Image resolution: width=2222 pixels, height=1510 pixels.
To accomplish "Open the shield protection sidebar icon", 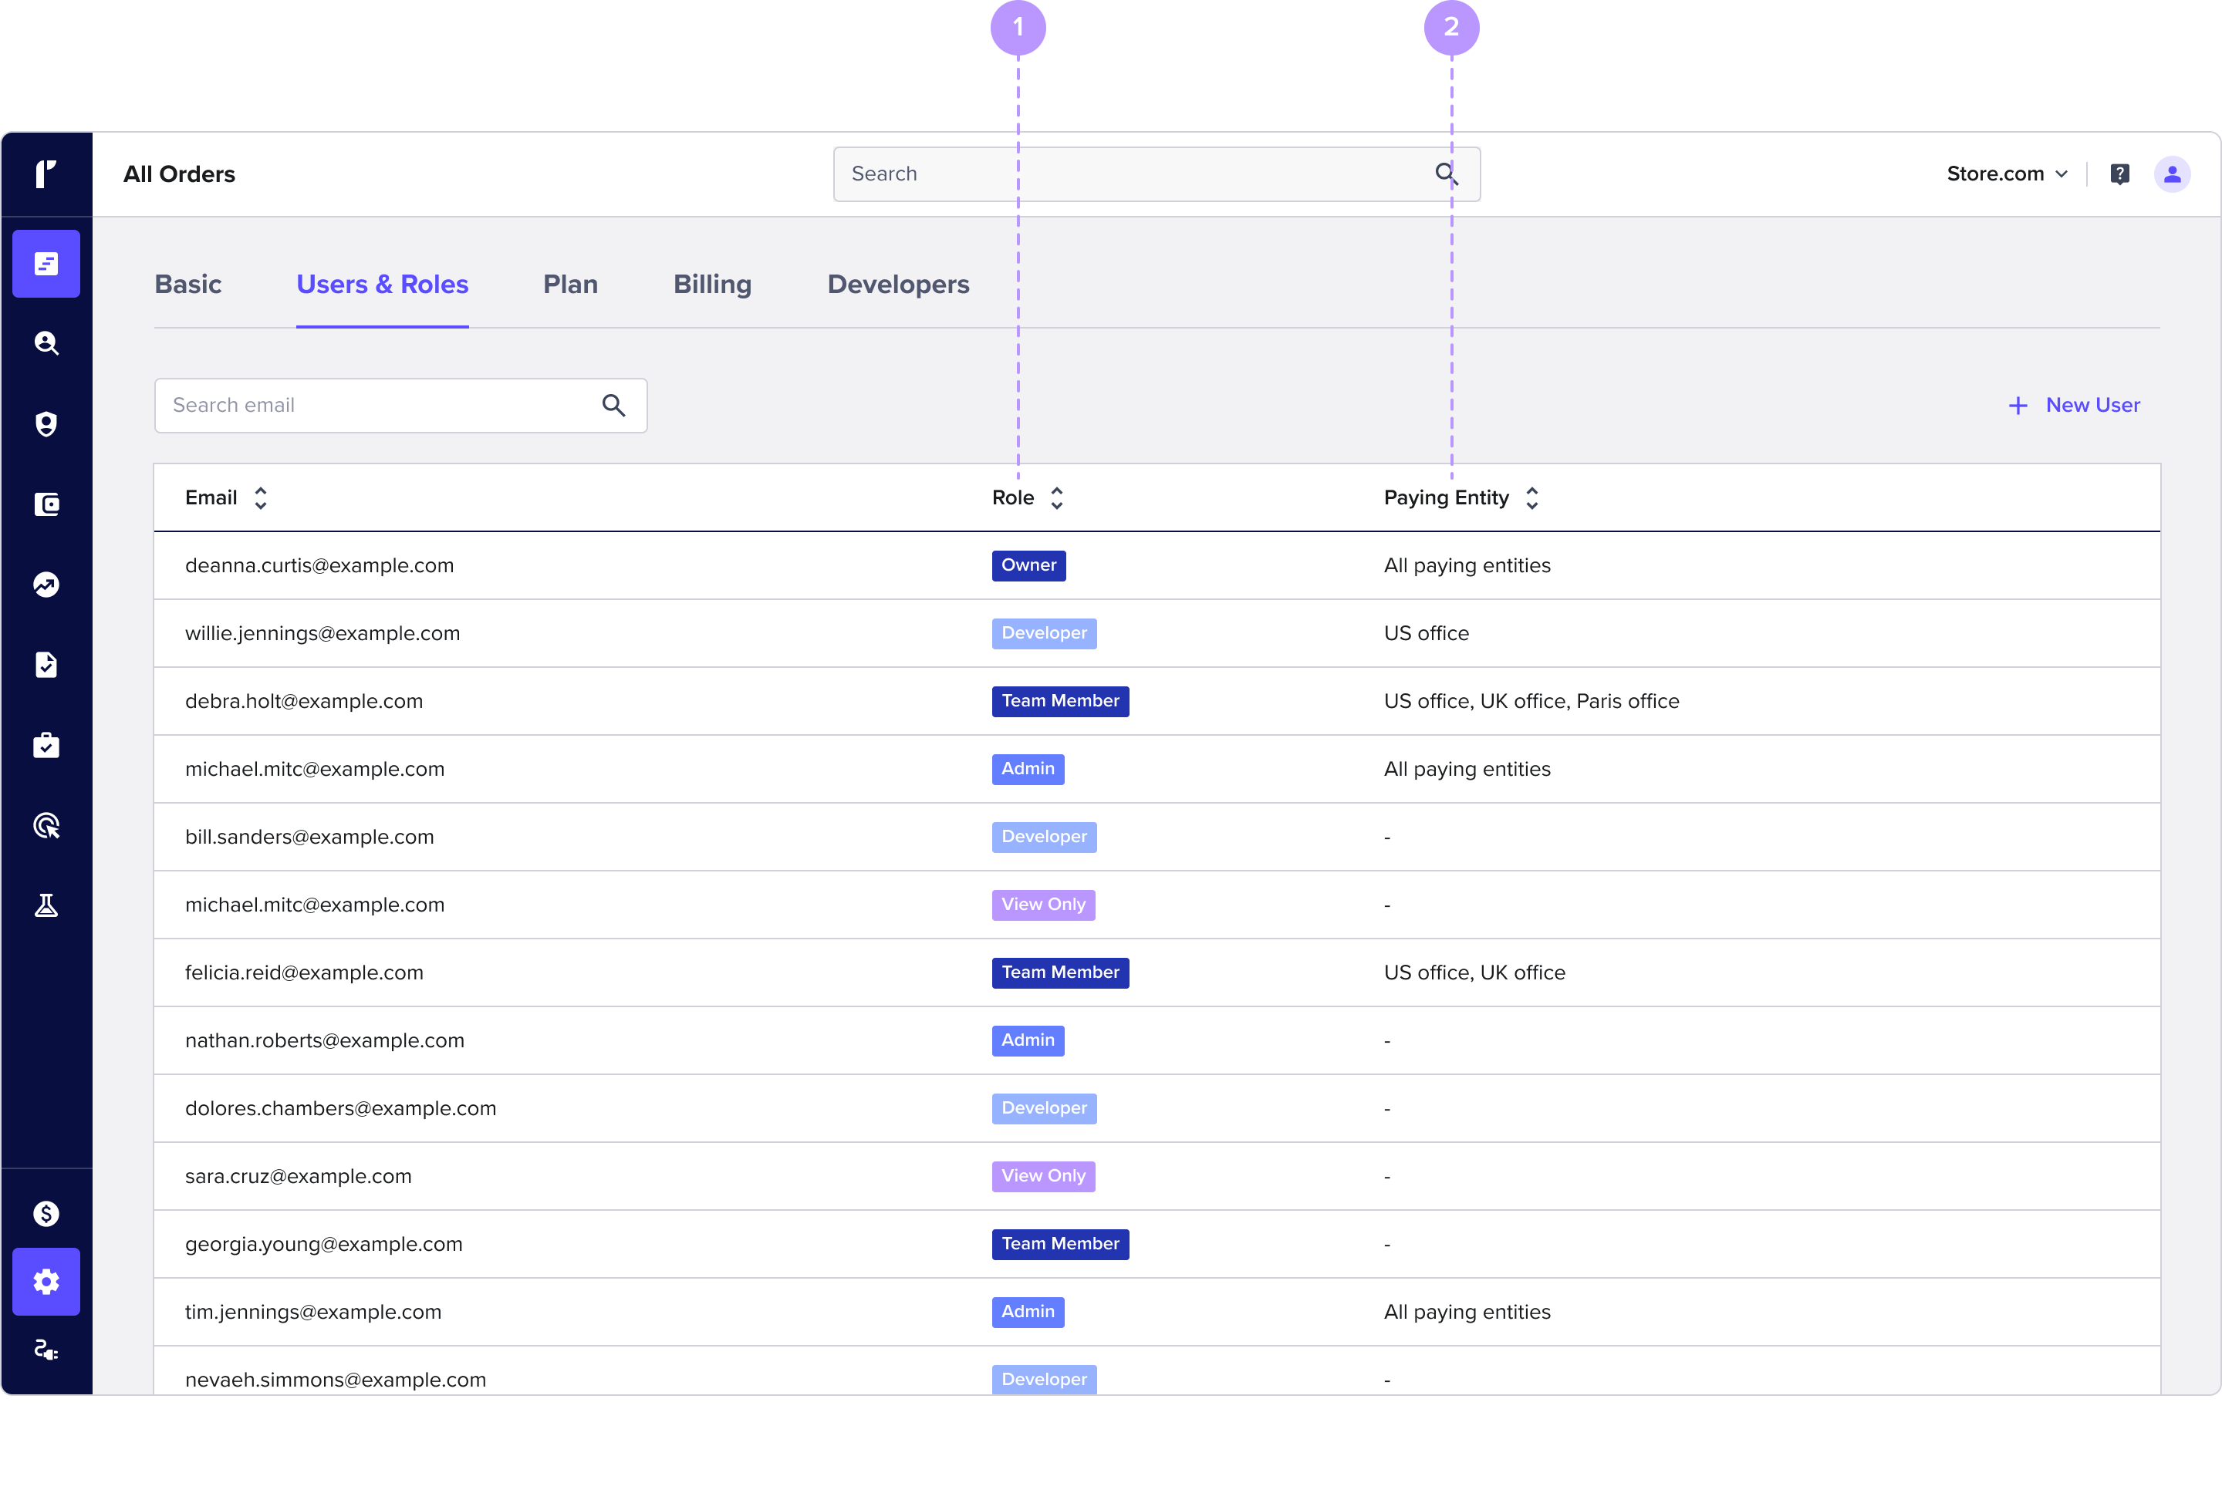I will tap(46, 423).
